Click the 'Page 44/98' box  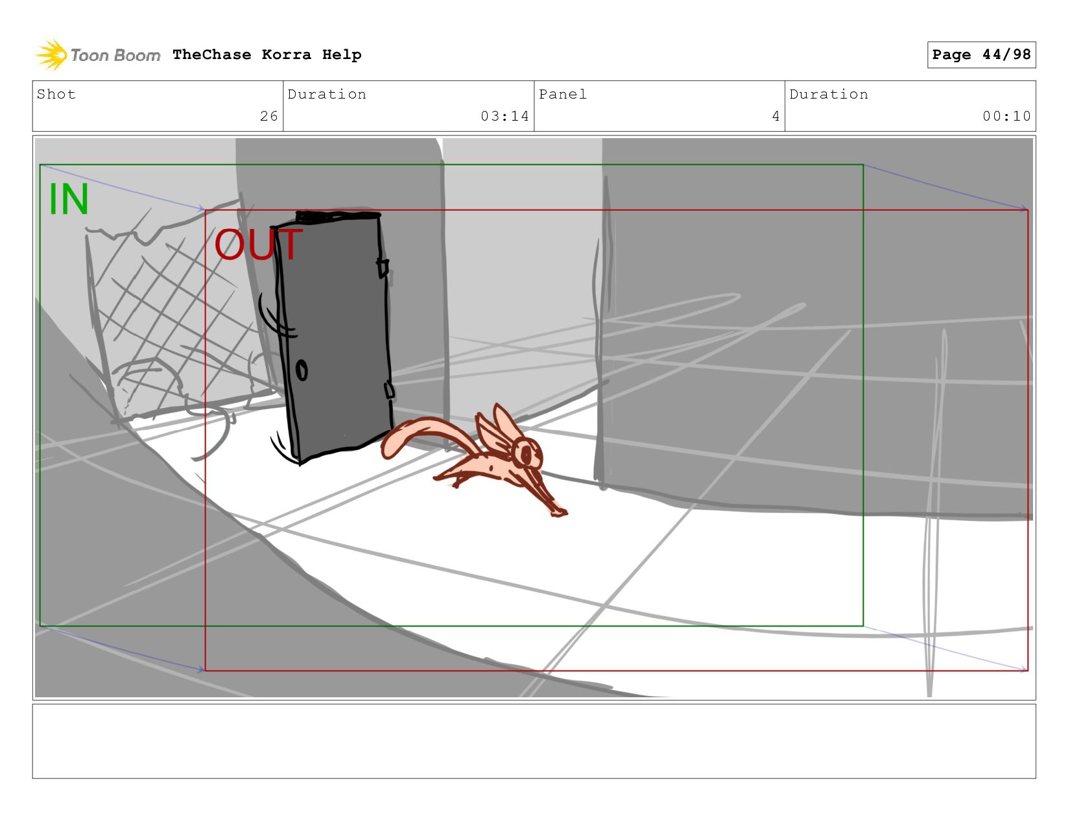pos(981,54)
